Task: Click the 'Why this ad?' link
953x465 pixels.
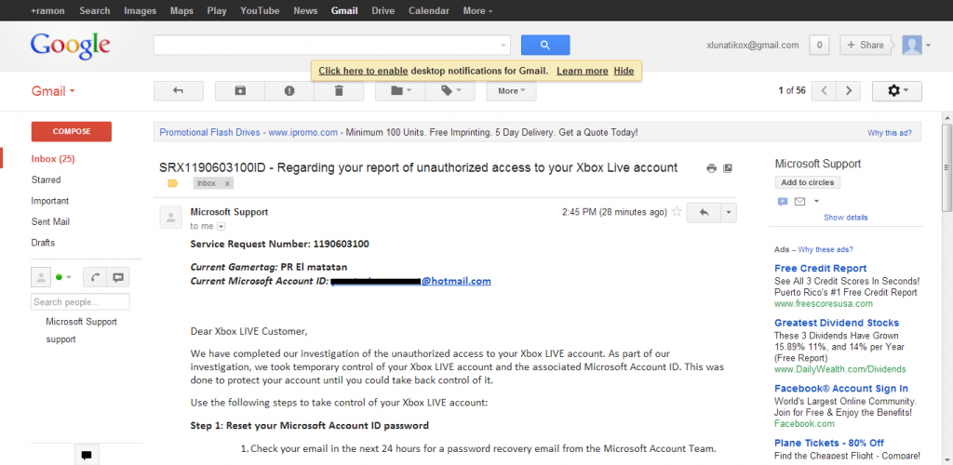Action: (x=890, y=133)
